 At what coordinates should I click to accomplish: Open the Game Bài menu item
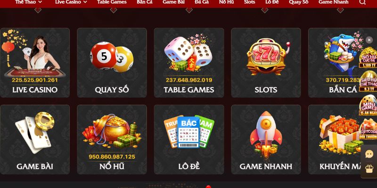point(173,2)
